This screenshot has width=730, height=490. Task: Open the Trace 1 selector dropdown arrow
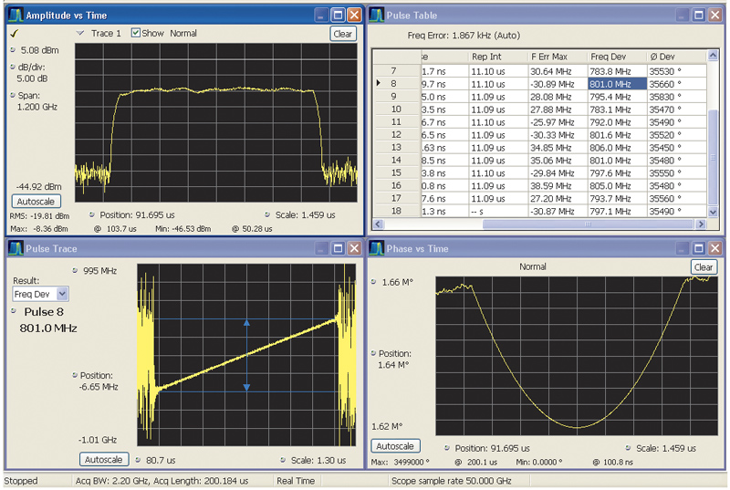point(80,34)
